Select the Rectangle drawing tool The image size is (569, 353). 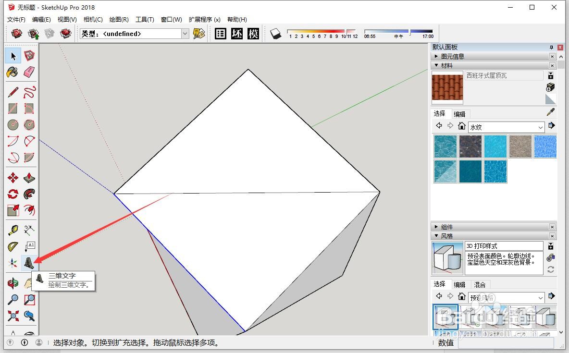pyautogui.click(x=13, y=109)
